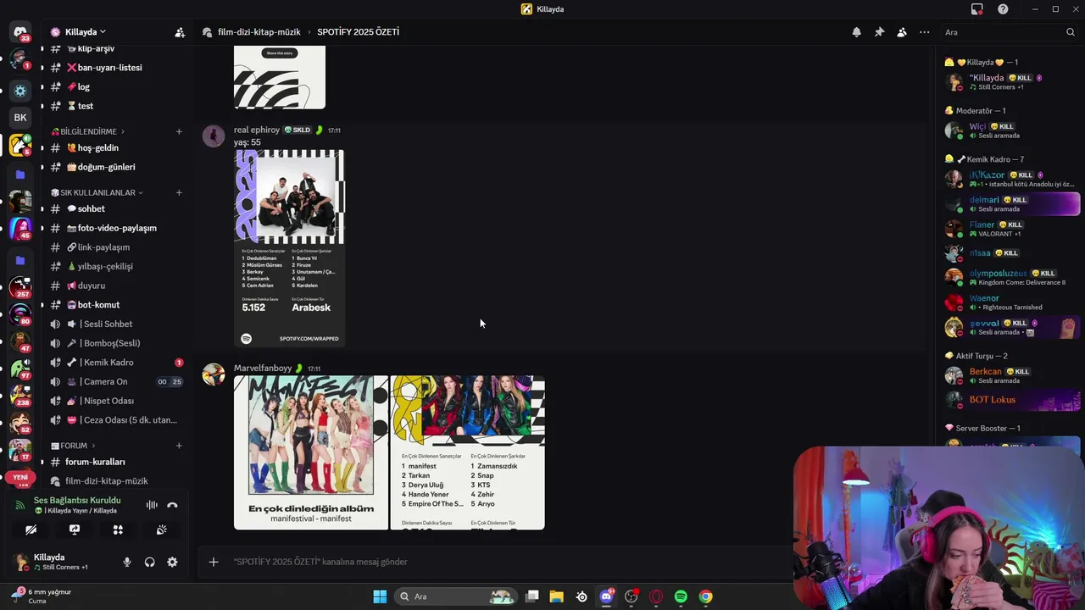1085x610 pixels.
Task: Open real ephiroy's Spotify Wrapped image
Action: tap(289, 248)
